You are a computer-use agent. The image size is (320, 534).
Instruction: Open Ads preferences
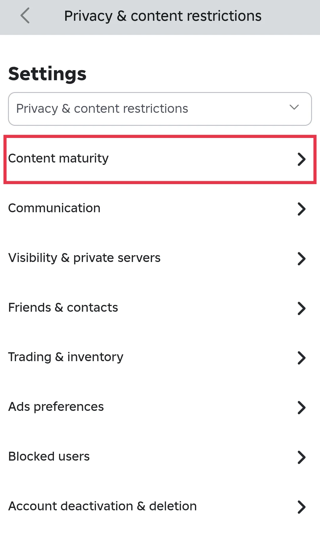(x=56, y=407)
